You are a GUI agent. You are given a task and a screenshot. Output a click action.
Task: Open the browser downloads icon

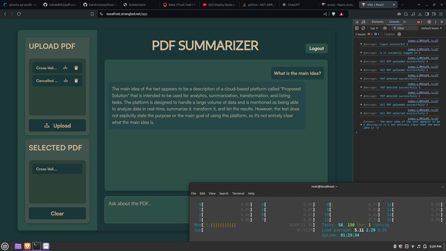coord(420,14)
